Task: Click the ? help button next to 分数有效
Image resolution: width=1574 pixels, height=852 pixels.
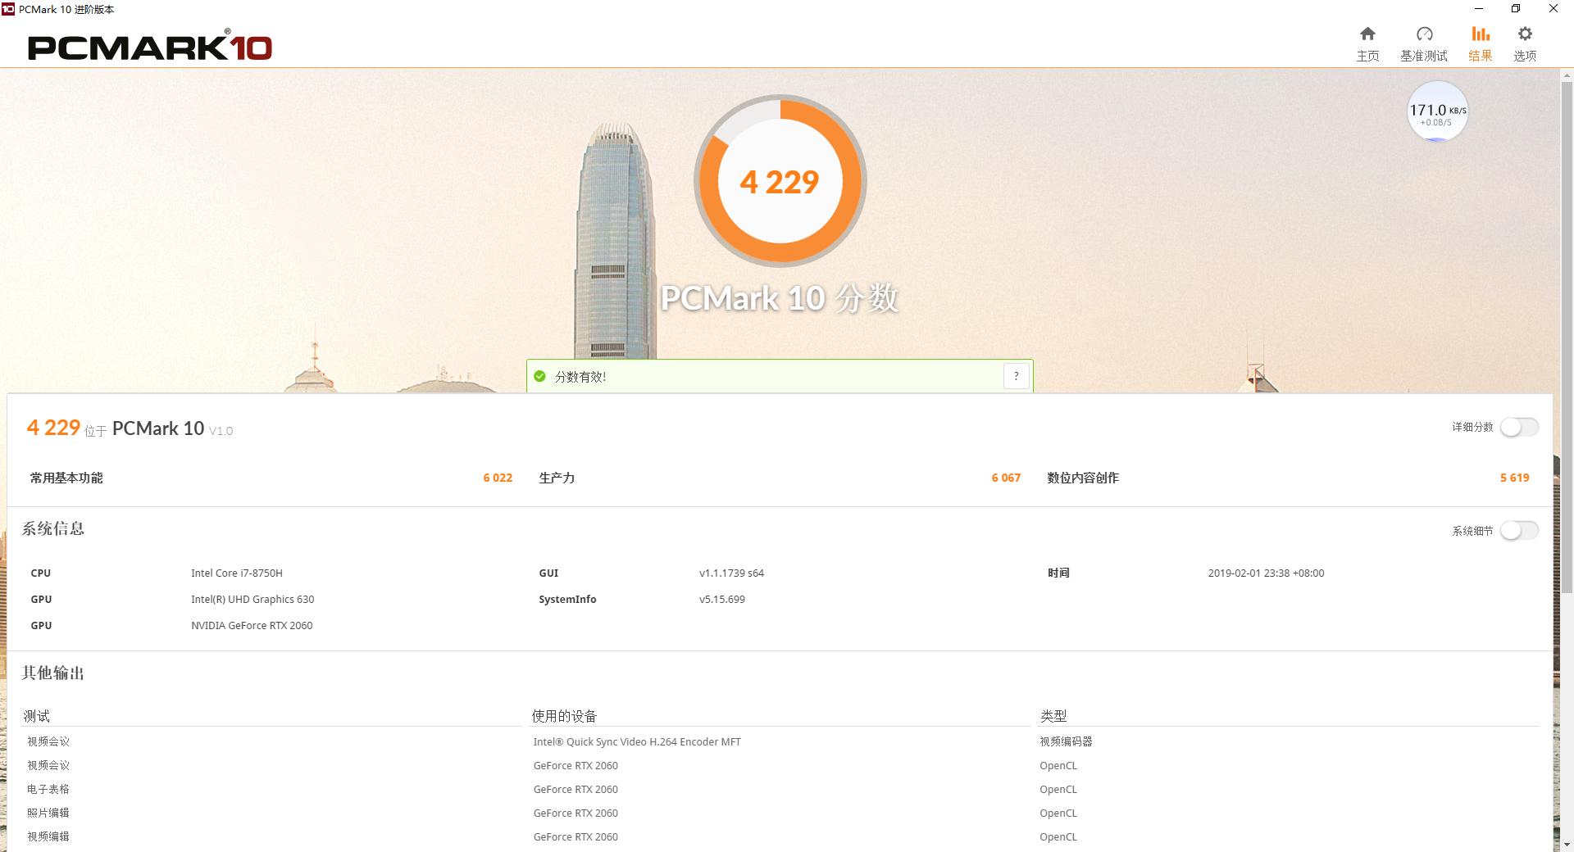Action: tap(1016, 376)
